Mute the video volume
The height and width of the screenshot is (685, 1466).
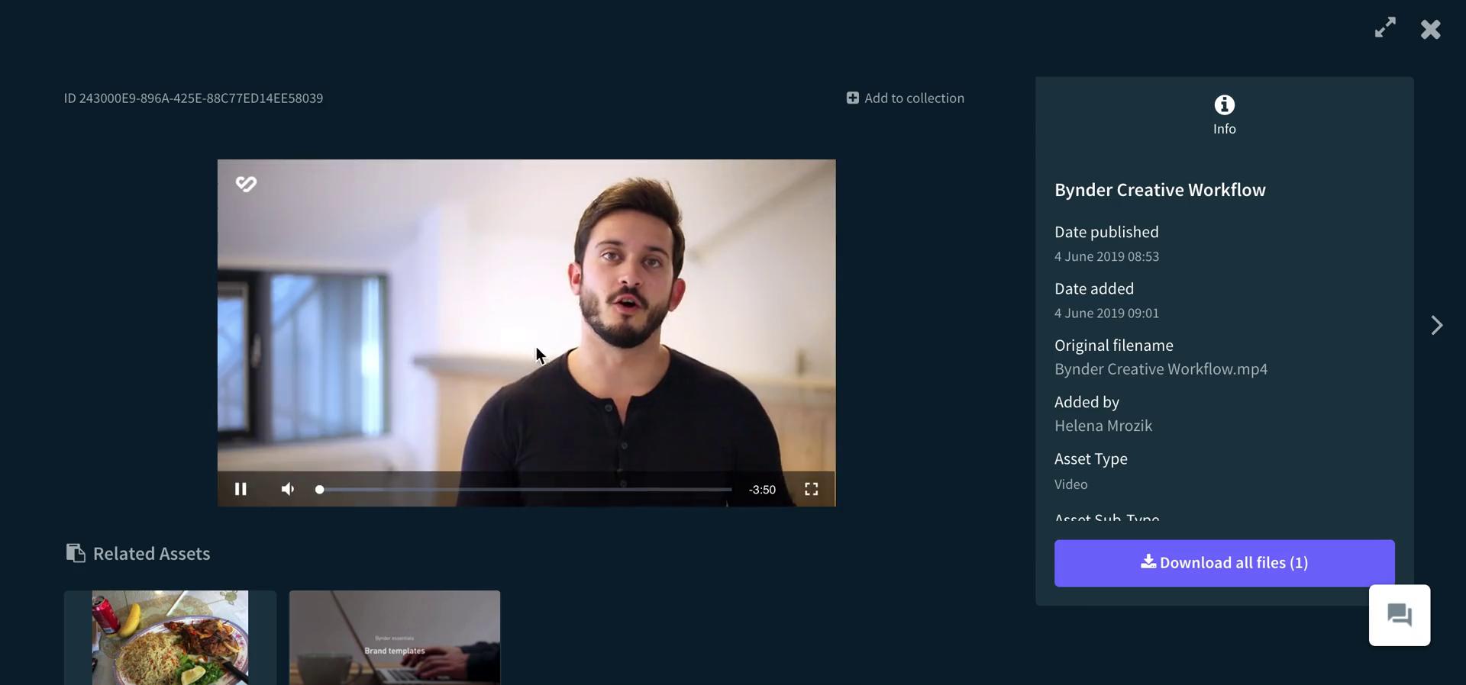(x=288, y=489)
